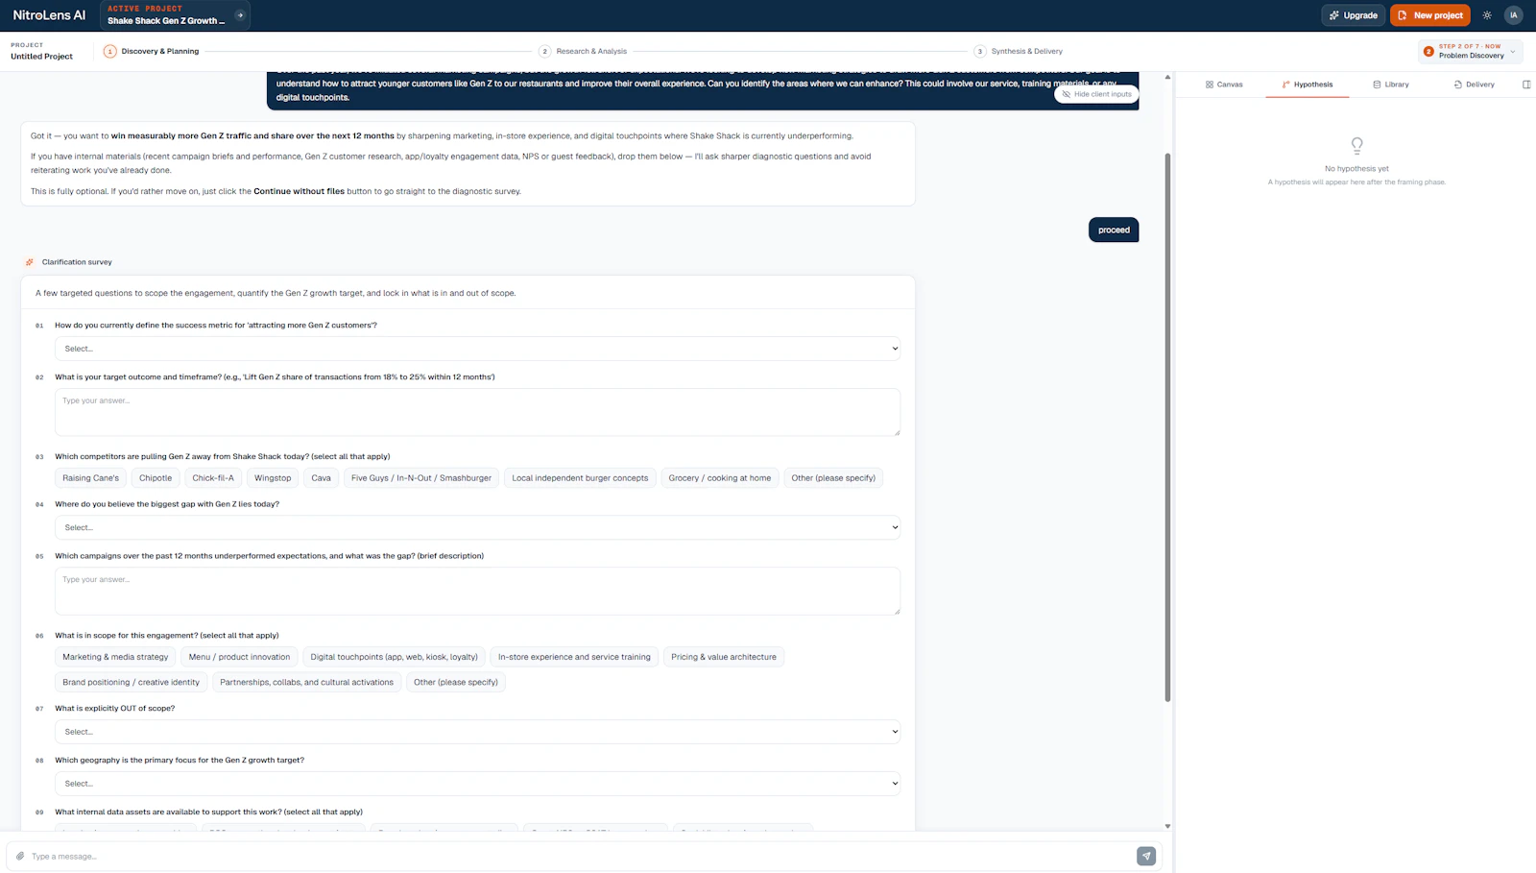
Task: Click the Delivery tab document icon
Action: pyautogui.click(x=1458, y=85)
